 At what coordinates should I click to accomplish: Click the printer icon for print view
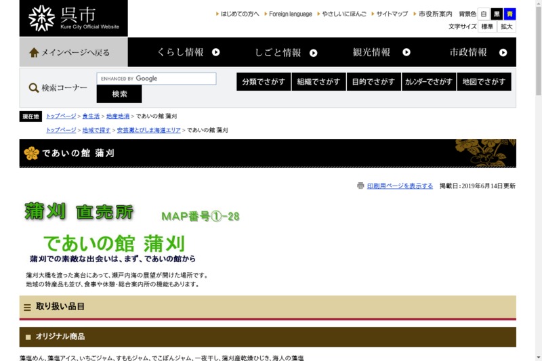(x=360, y=186)
